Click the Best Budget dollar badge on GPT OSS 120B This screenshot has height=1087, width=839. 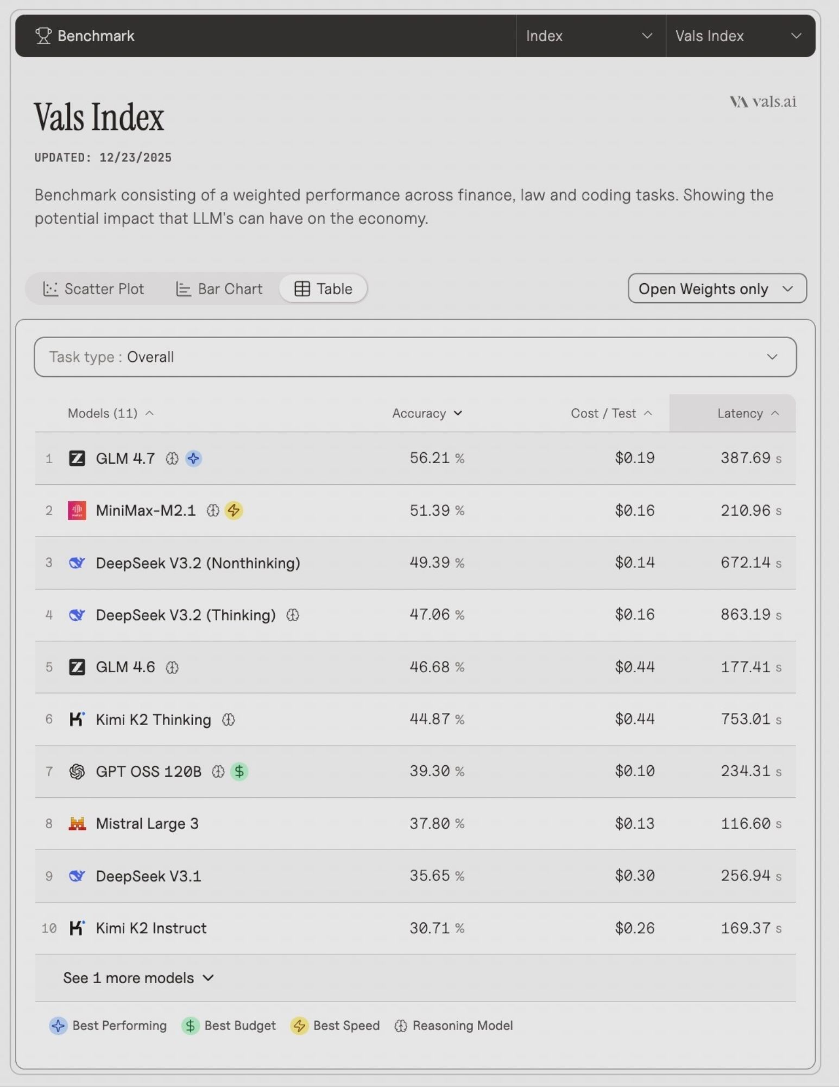[x=239, y=771]
